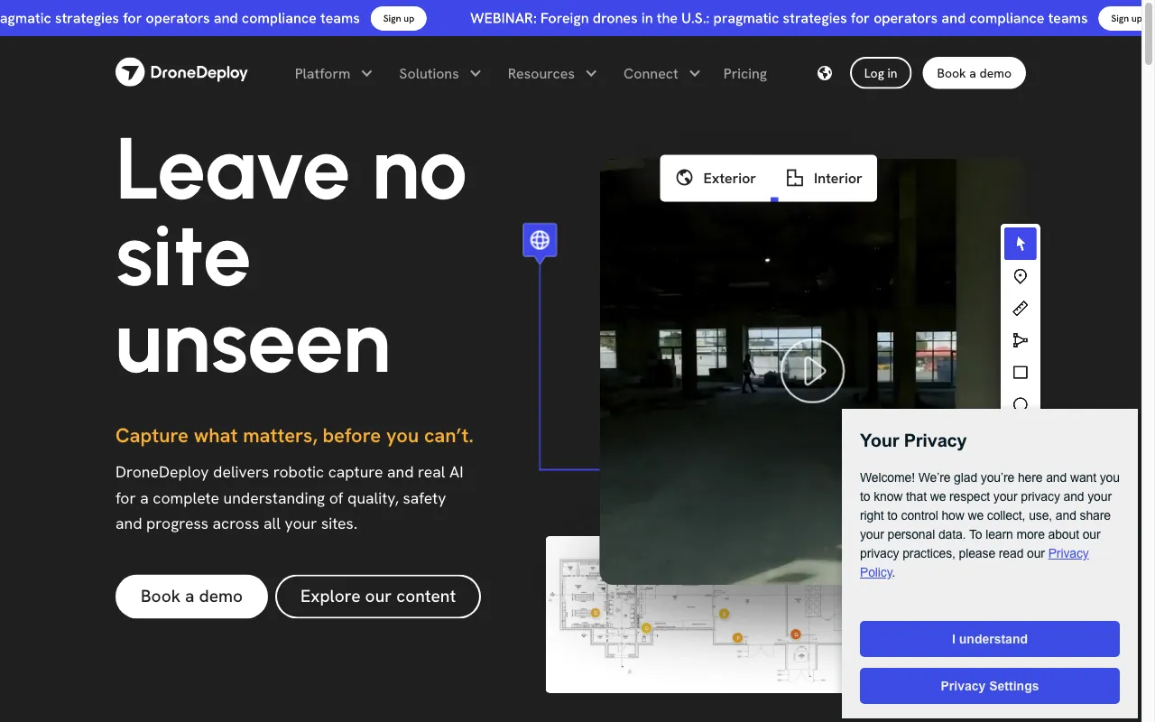The image size is (1155, 722).
Task: Accept privacy with I understand
Action: pos(990,639)
